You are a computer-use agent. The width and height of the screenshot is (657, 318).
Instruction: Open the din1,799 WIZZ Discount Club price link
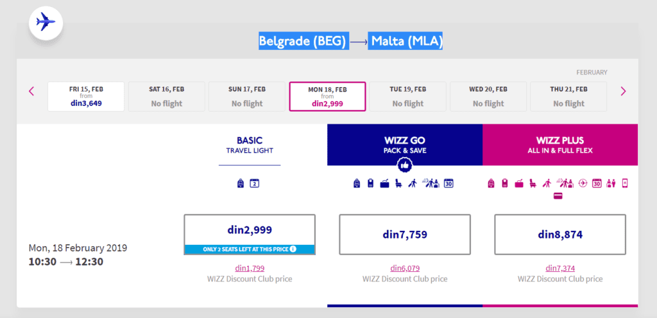250,269
